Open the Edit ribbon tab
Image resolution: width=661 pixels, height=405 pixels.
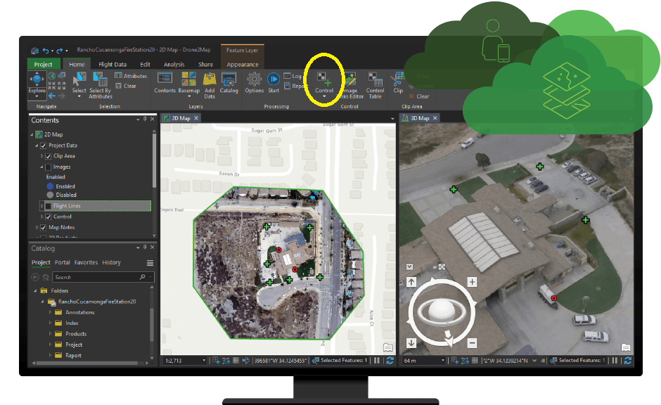pyautogui.click(x=145, y=64)
